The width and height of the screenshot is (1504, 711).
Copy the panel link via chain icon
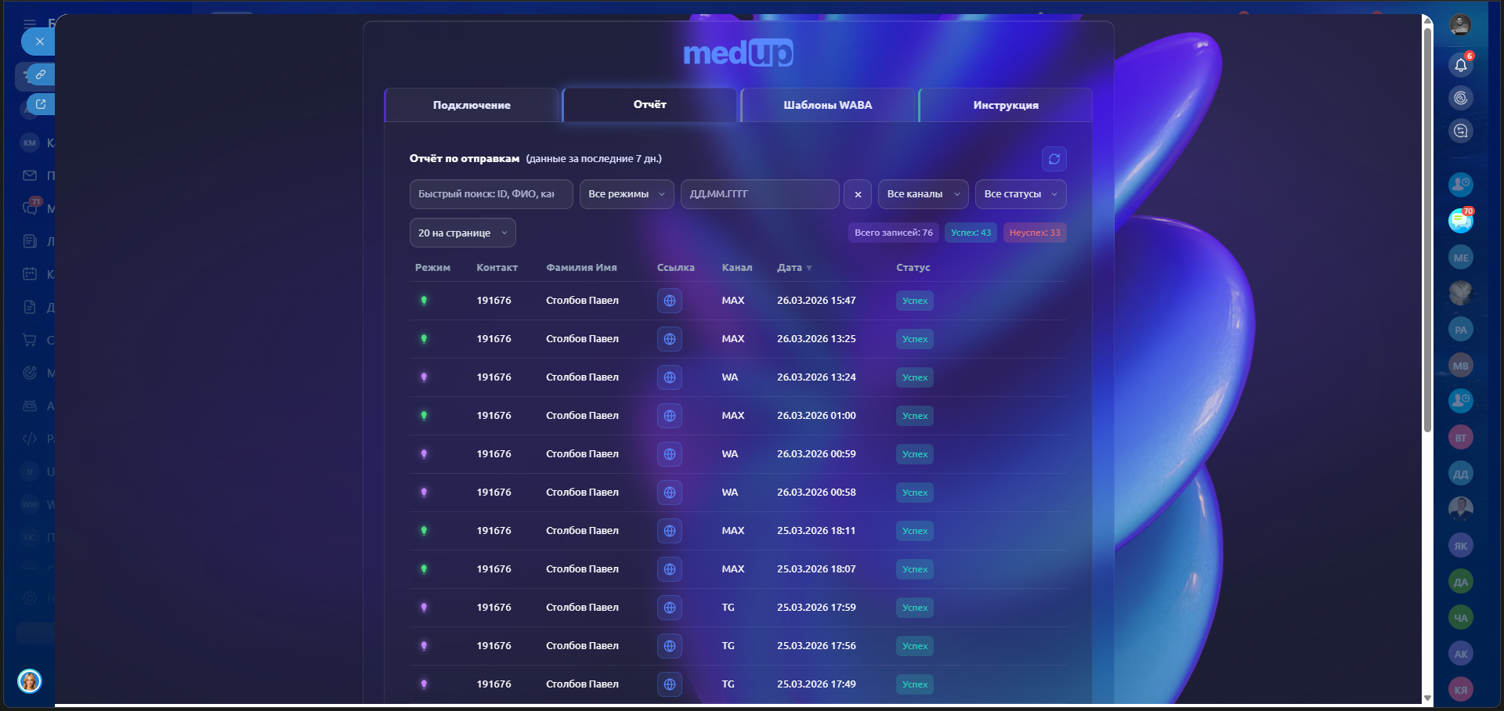tap(40, 75)
